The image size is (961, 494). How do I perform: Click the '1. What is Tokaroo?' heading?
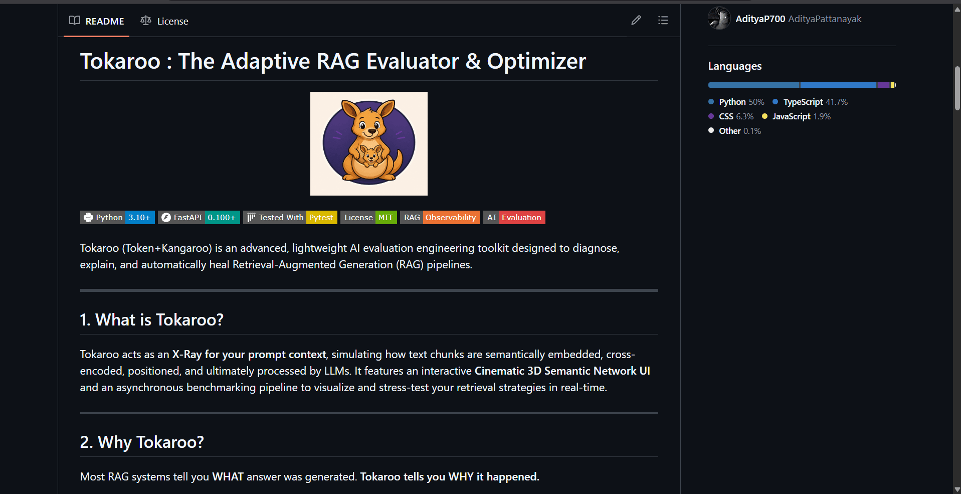[152, 319]
